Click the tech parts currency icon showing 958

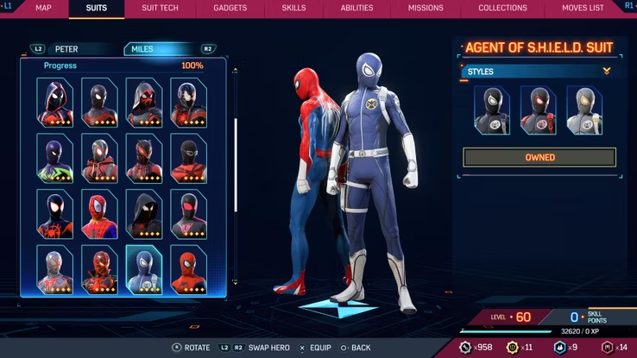(465, 347)
